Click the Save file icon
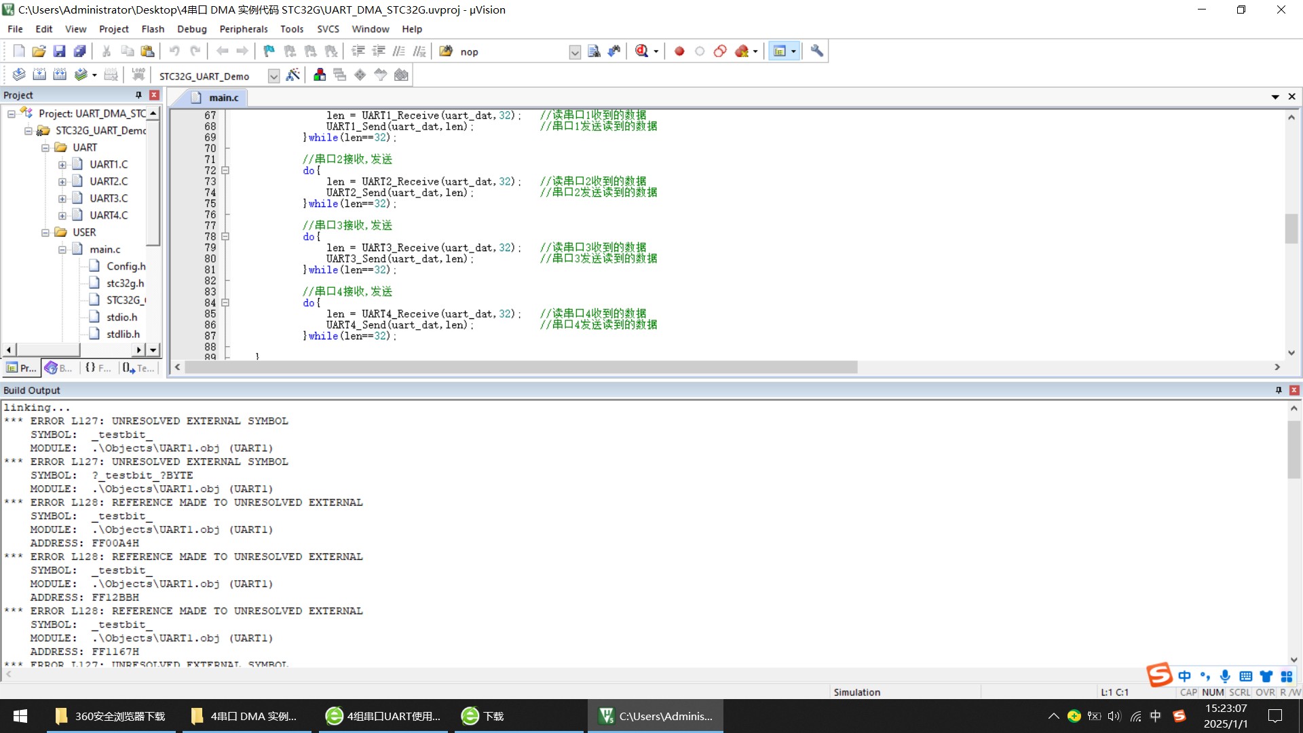Screen dimensions: 1303x733 (59, 51)
